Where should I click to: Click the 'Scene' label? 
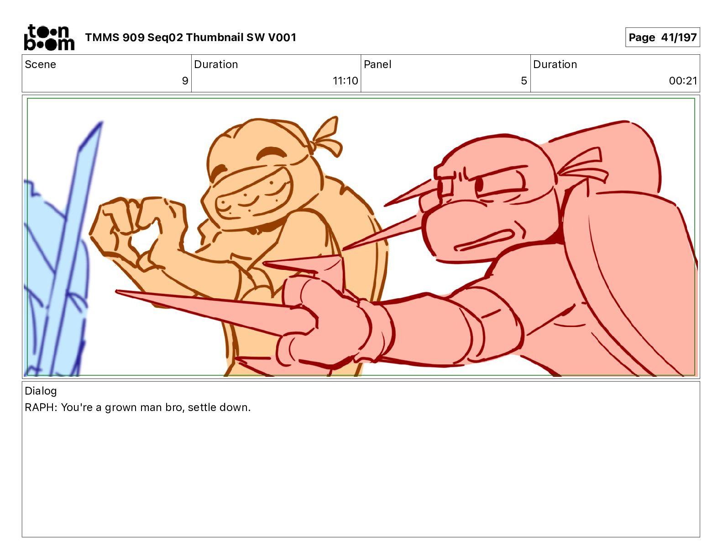(x=40, y=64)
